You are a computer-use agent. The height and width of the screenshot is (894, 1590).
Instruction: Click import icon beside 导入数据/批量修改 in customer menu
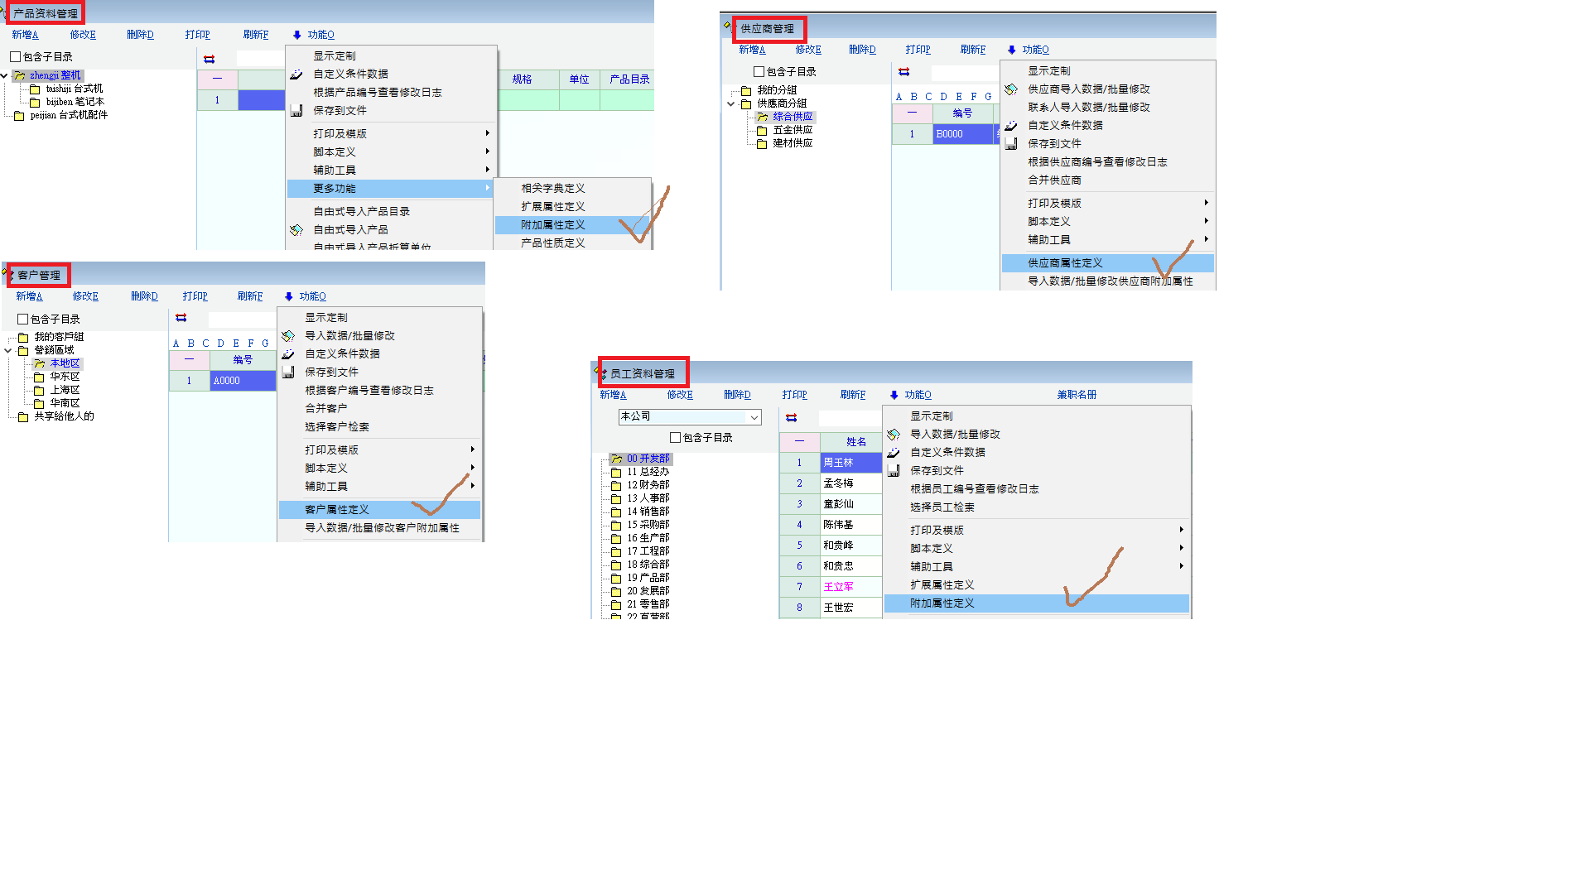pyautogui.click(x=288, y=336)
